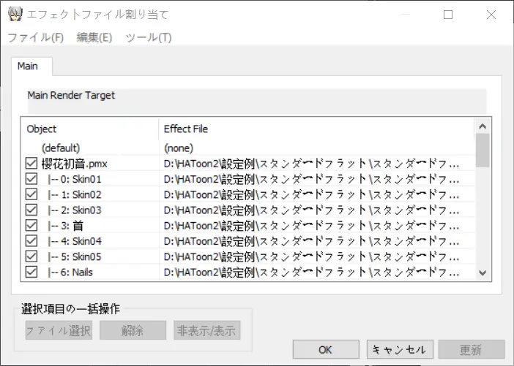Close the エフェクトファイル割り当て window
The height and width of the screenshot is (366, 514).
[x=491, y=15]
